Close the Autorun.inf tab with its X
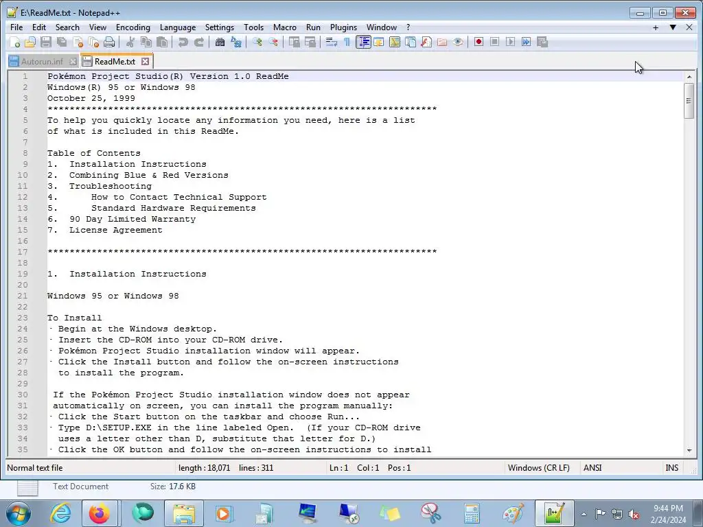This screenshot has height=527, width=703. click(73, 61)
